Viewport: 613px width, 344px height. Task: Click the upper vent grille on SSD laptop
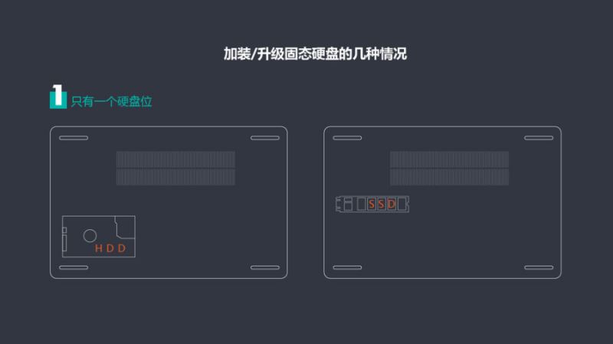449,159
